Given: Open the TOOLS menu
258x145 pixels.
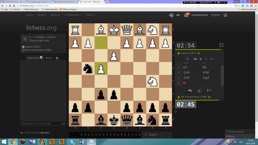Looking at the screenshot, I should (90, 15).
